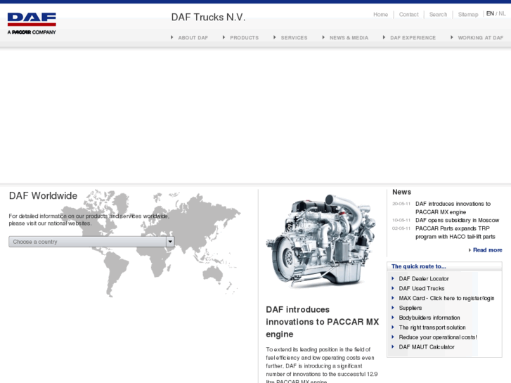511x383 pixels.
Task: Go to the Home link
Action: [x=380, y=15]
